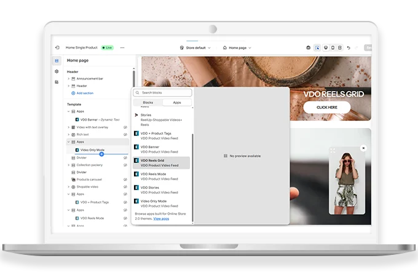Screen dimensions: 418x277
Task: Click the undo arrow icon
Action: point(349,47)
